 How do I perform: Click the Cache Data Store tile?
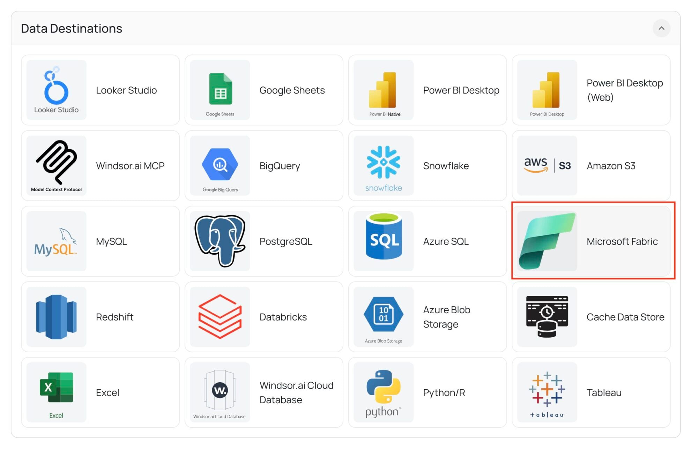(x=591, y=317)
